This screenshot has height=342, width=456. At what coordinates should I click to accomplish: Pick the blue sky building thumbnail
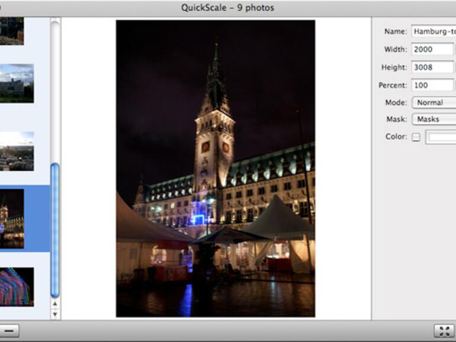(17, 83)
